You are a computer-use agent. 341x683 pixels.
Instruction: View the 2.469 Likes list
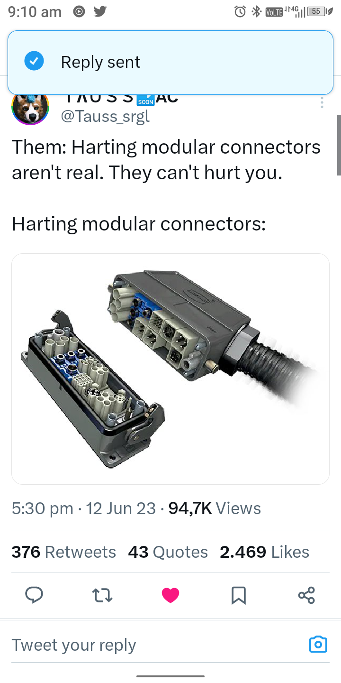pos(264,552)
